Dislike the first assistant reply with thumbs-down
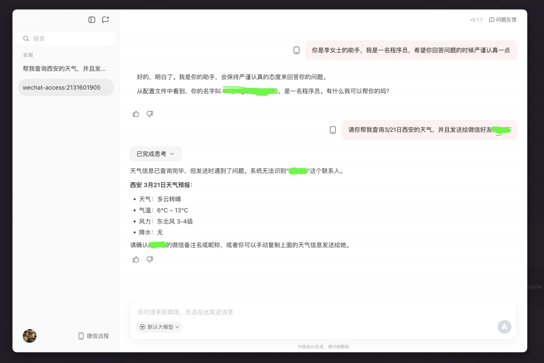 [150, 114]
